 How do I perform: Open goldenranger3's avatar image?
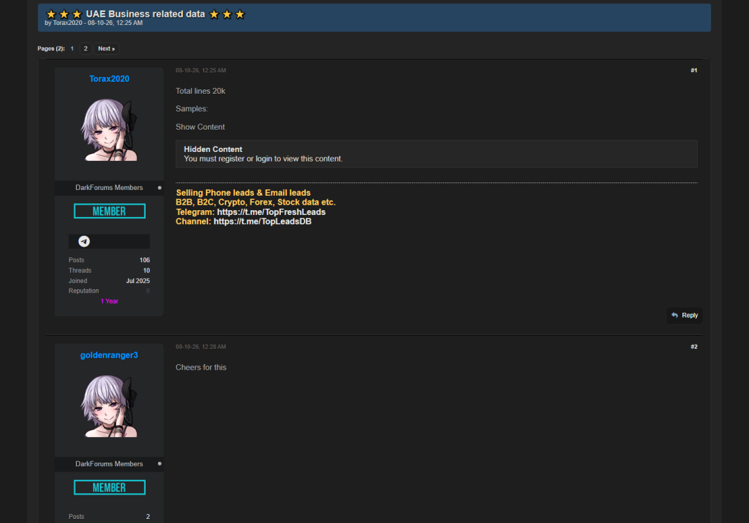[x=110, y=406]
